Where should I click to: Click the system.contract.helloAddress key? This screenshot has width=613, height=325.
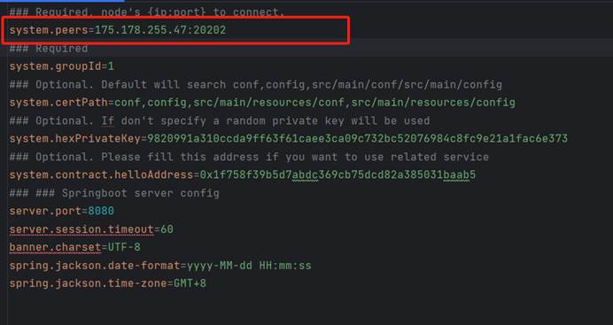[x=101, y=174]
